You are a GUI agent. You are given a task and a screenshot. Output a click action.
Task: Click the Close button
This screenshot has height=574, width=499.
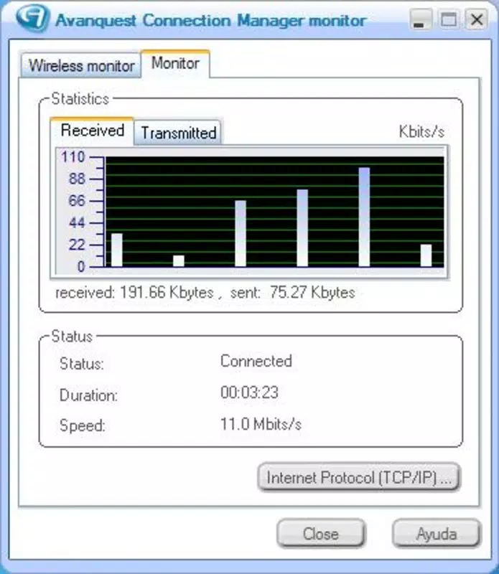point(321,534)
